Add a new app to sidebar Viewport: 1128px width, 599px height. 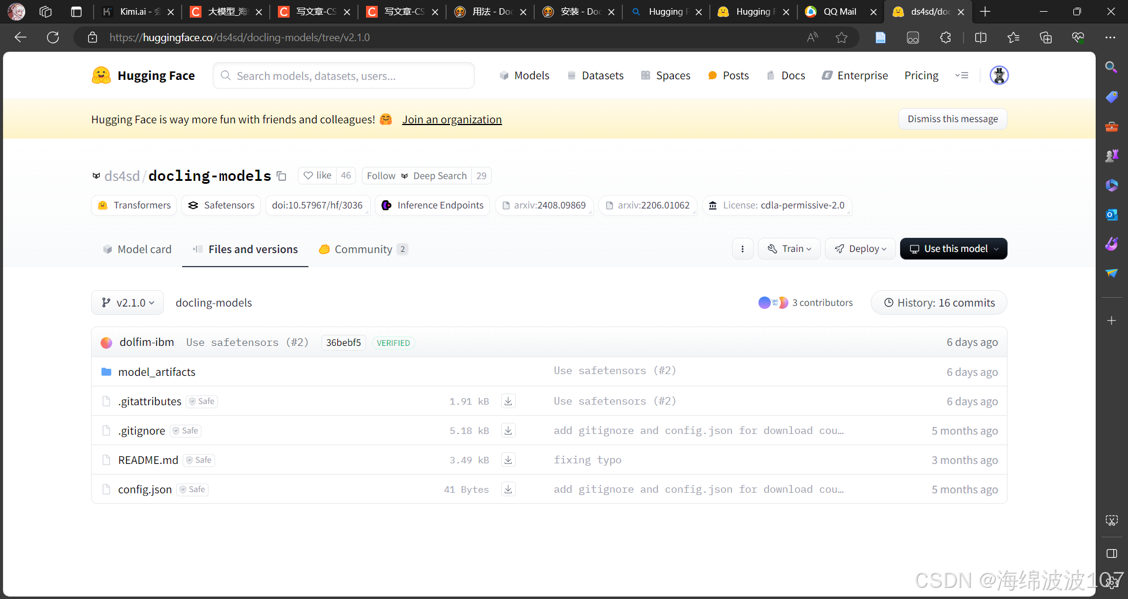tap(1111, 321)
